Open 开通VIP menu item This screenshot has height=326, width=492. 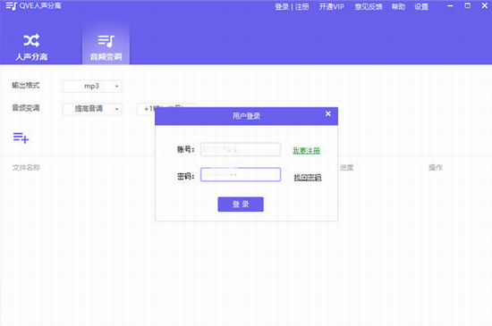331,7
